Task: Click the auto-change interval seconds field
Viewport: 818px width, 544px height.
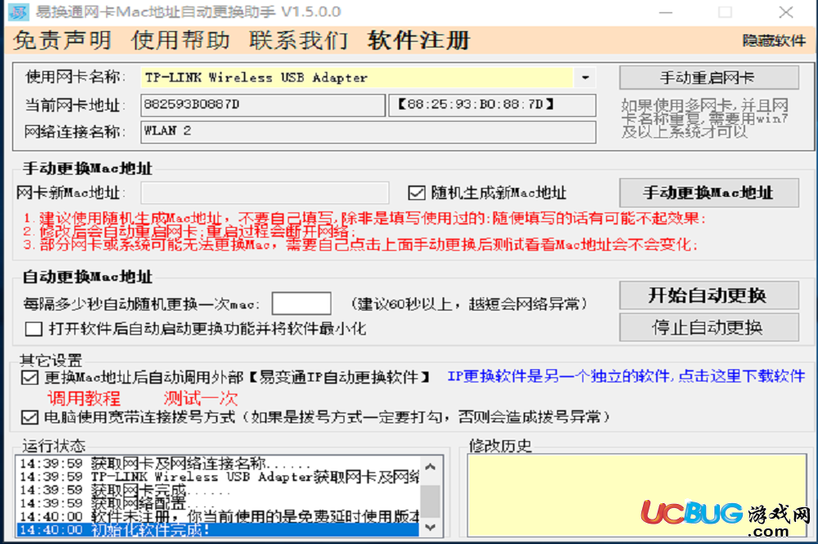Action: point(301,303)
